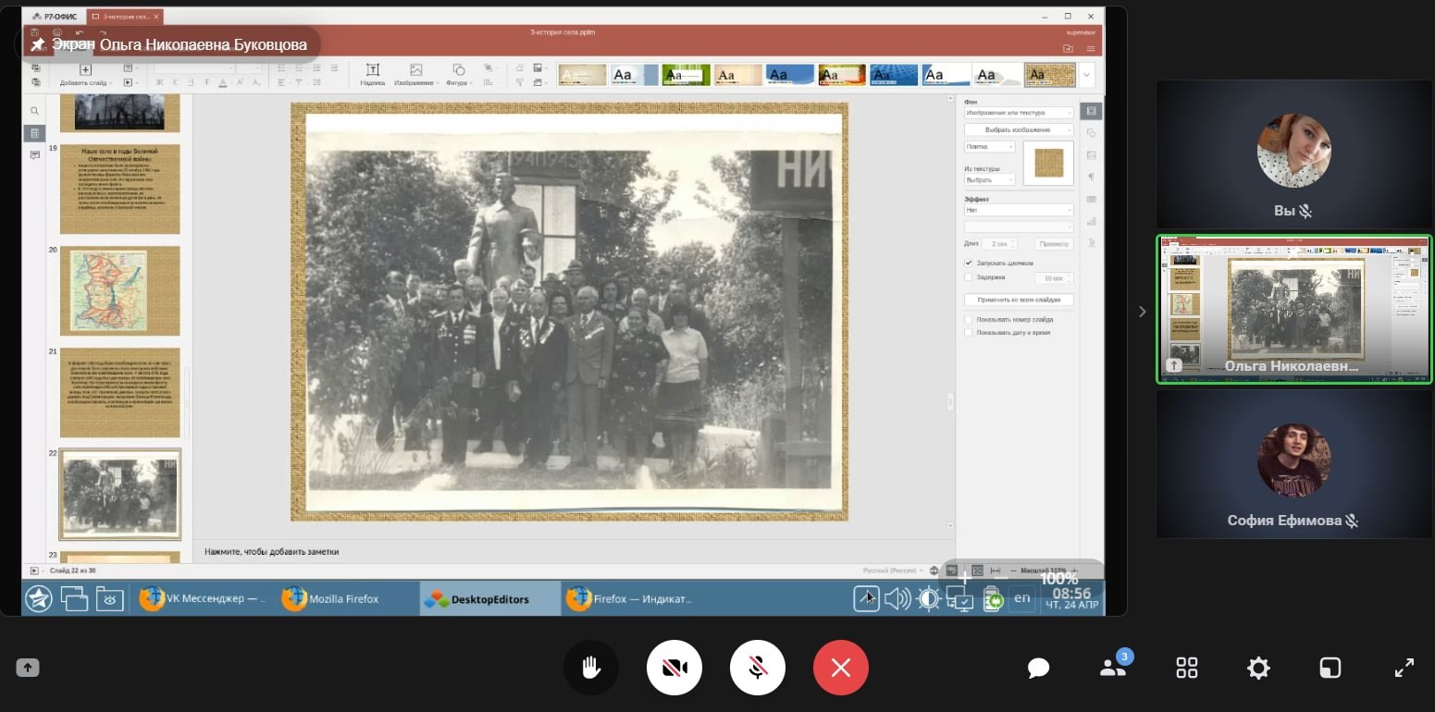
Task: Click the volume speaker tray icon
Action: (897, 599)
